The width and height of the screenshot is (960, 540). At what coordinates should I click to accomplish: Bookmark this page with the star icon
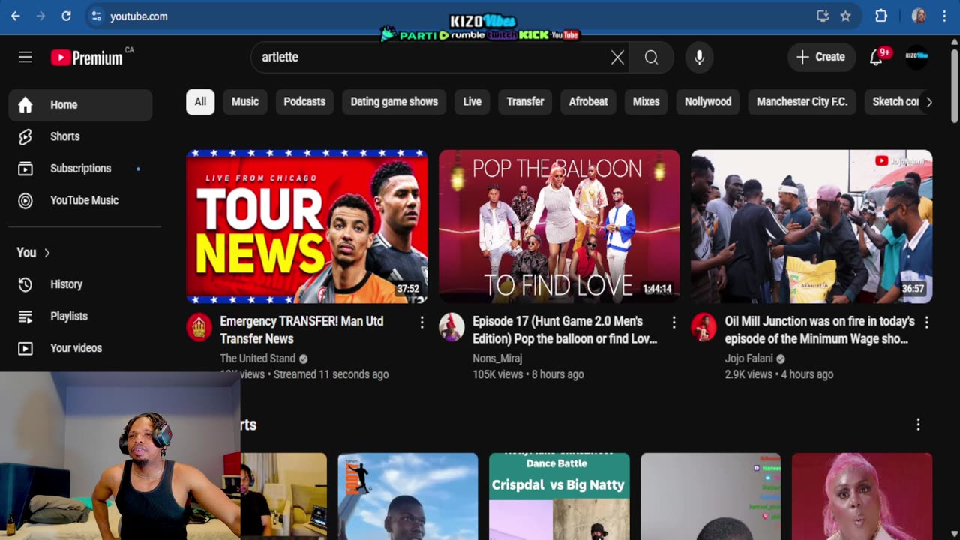coord(845,16)
